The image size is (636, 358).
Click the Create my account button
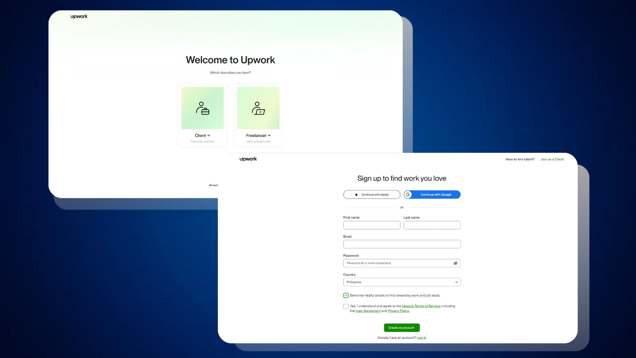402,328
